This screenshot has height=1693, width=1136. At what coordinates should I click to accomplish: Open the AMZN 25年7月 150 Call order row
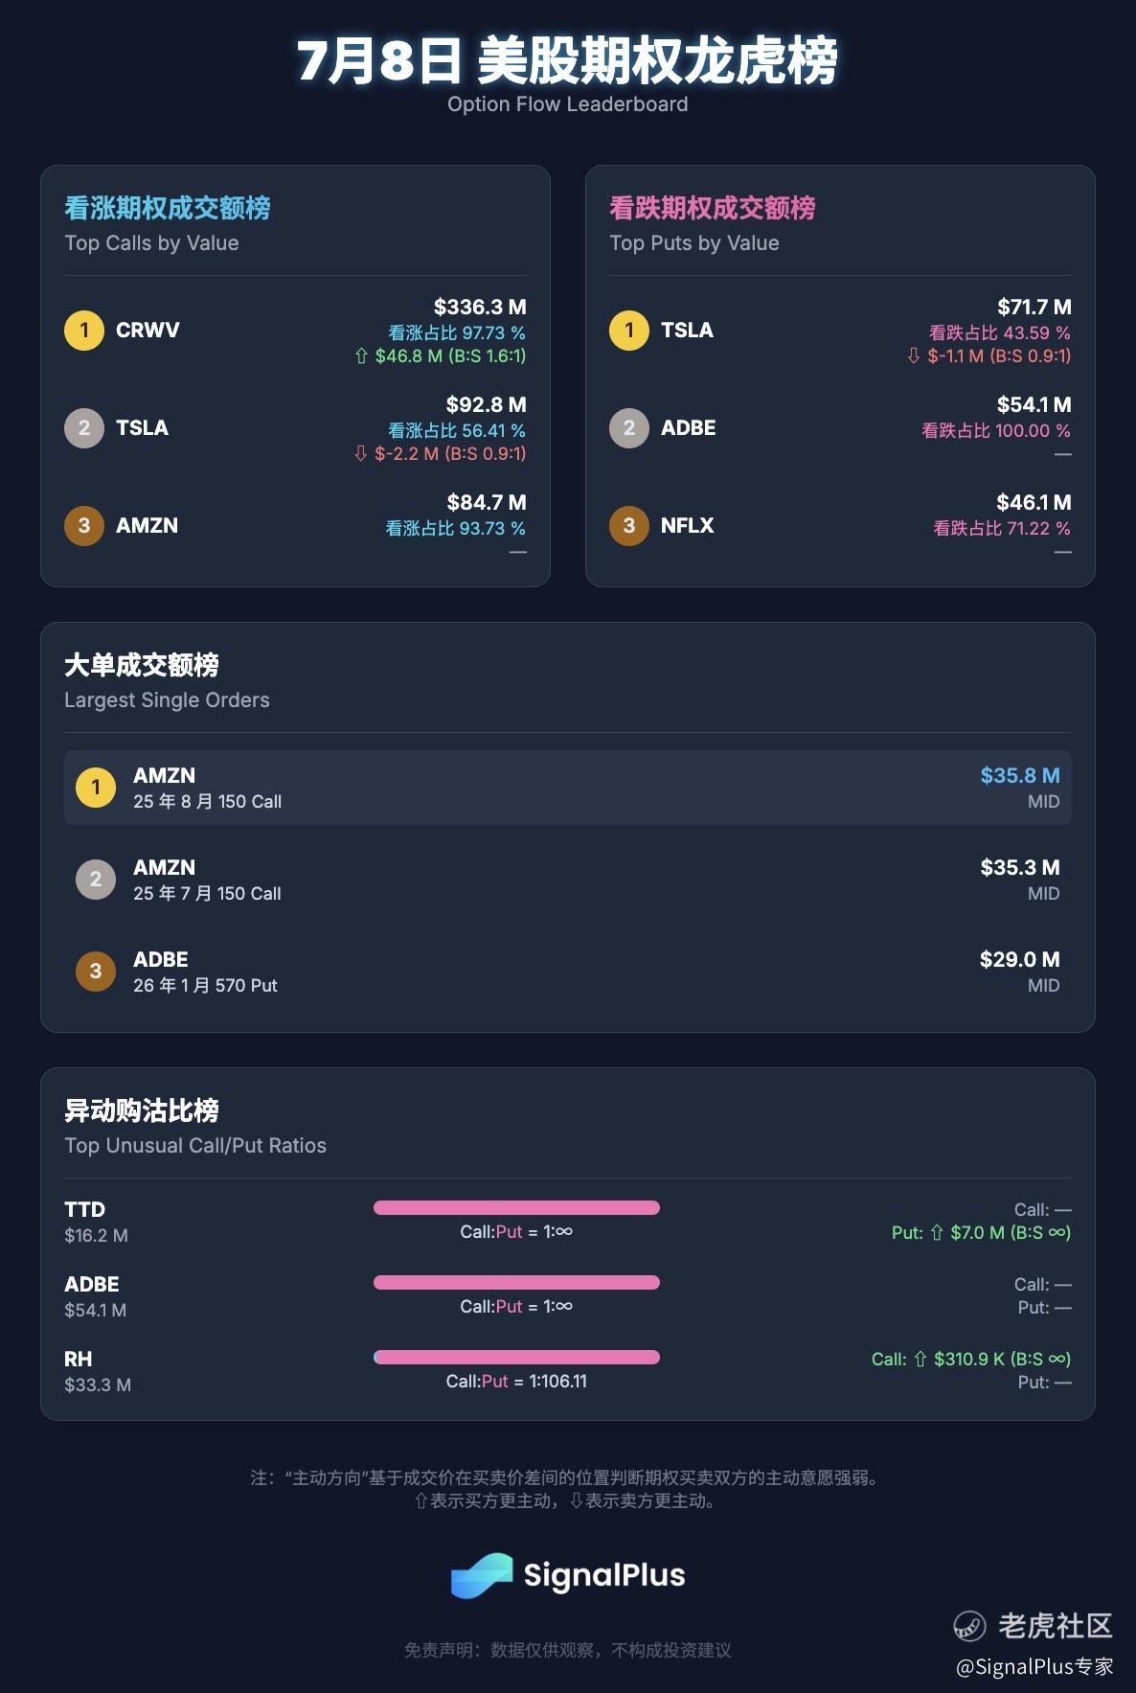point(568,880)
